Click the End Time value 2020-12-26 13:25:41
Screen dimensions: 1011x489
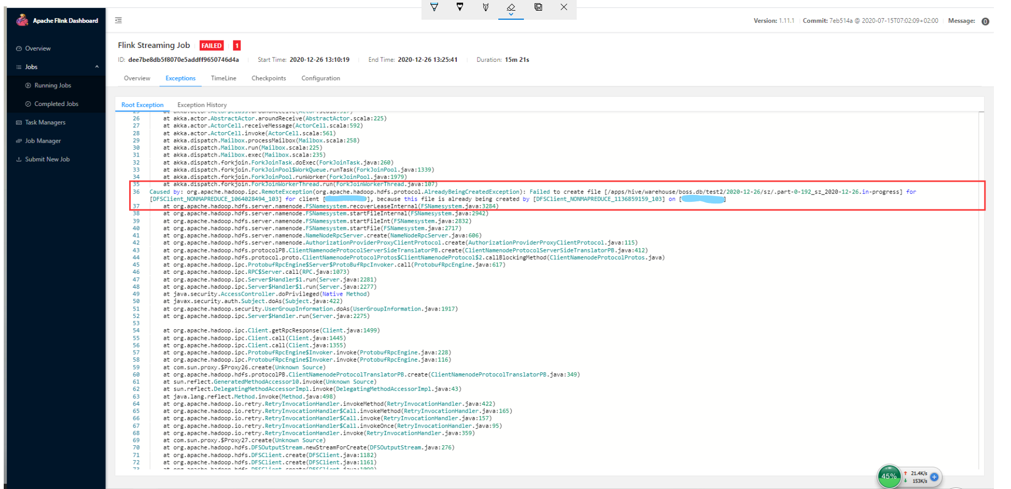click(x=427, y=60)
